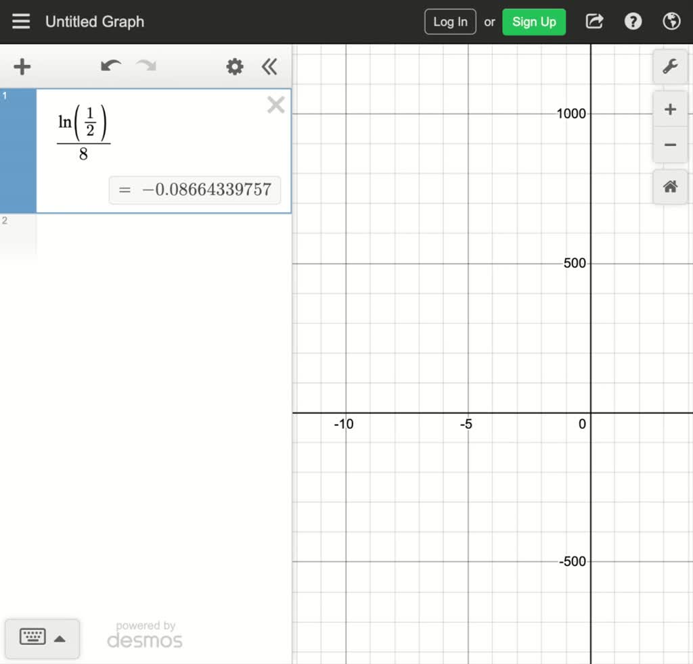The height and width of the screenshot is (664, 693).
Task: Click the green Sign Up button
Action: (x=534, y=22)
